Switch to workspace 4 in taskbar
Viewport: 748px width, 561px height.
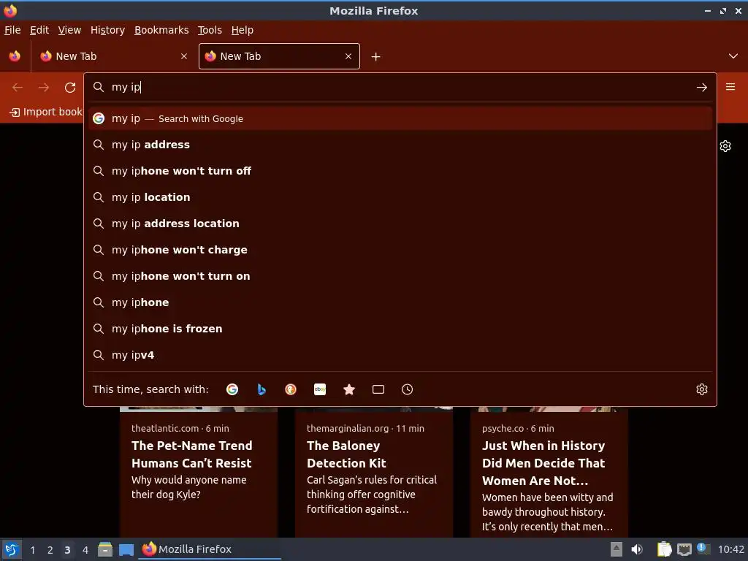(85, 550)
